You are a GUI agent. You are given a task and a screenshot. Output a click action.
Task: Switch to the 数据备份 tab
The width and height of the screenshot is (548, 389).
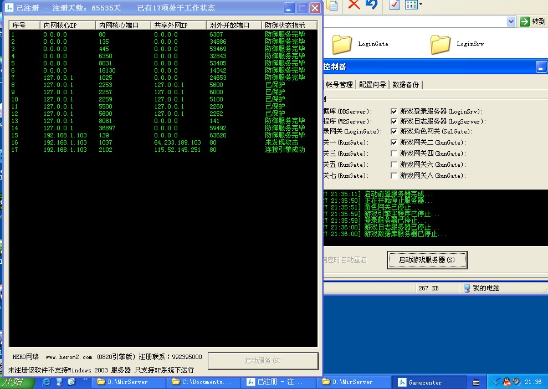pyautogui.click(x=406, y=85)
